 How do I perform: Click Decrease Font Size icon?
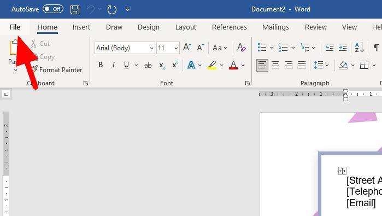pyautogui.click(x=200, y=47)
